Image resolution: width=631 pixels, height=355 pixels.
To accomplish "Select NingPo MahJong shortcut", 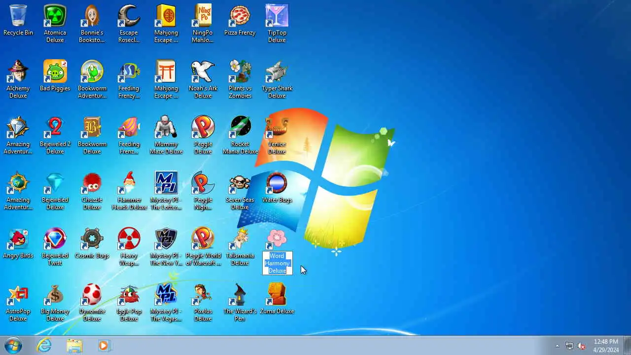I will coord(203,16).
